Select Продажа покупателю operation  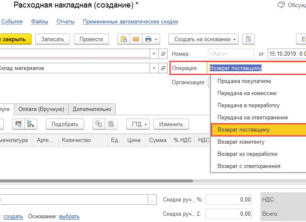pyautogui.click(x=258, y=81)
